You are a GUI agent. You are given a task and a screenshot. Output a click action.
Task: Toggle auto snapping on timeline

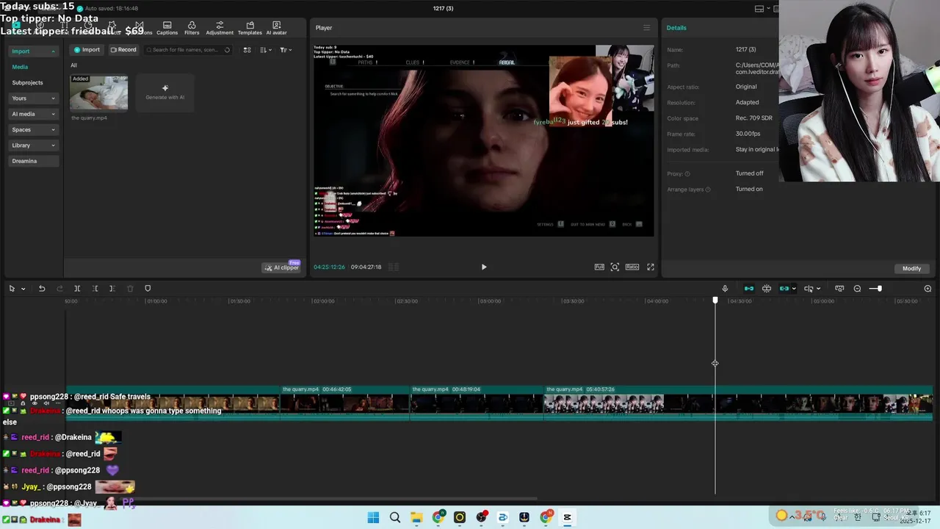(767, 289)
